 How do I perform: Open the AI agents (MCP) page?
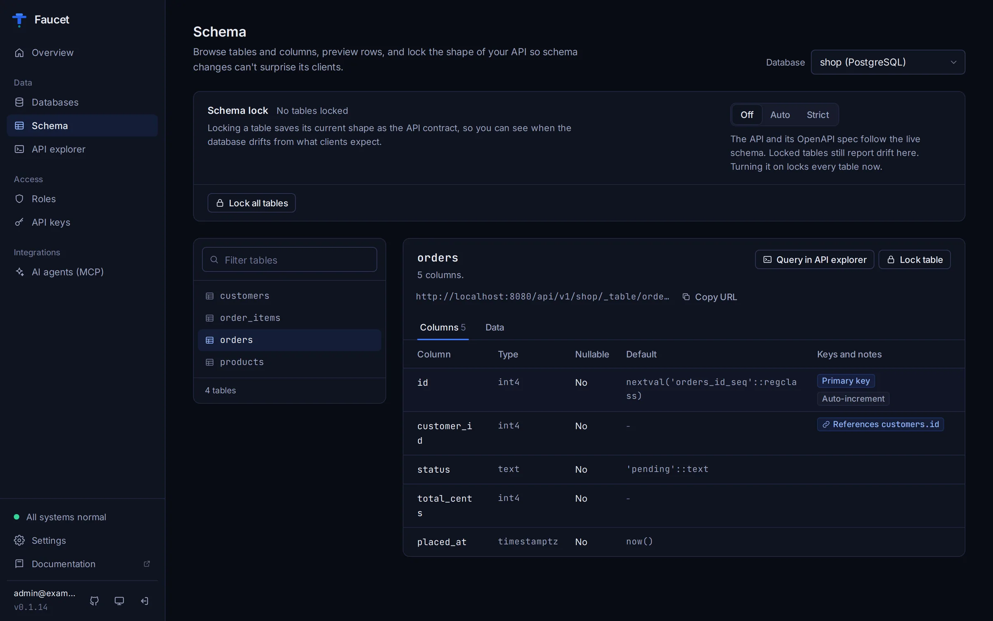(82, 272)
